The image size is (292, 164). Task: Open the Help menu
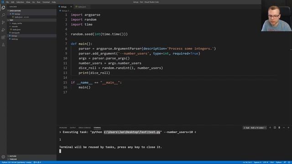[54, 2]
